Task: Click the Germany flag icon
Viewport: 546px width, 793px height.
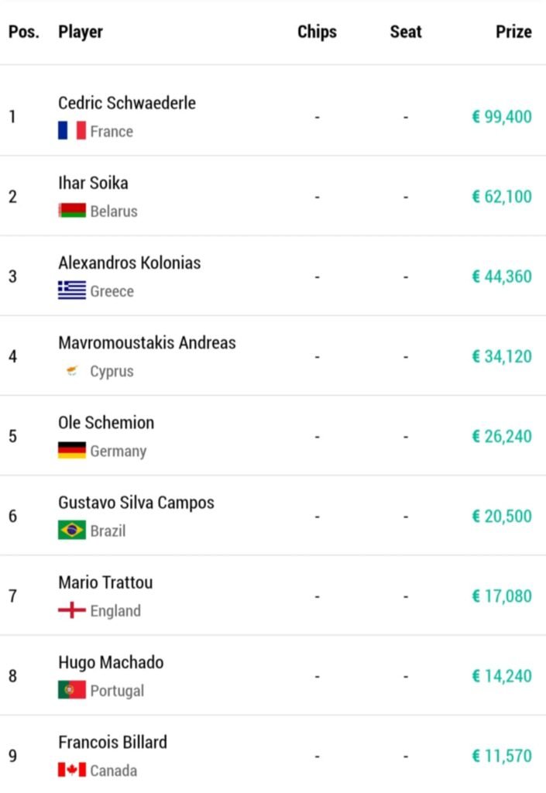Action: point(71,451)
